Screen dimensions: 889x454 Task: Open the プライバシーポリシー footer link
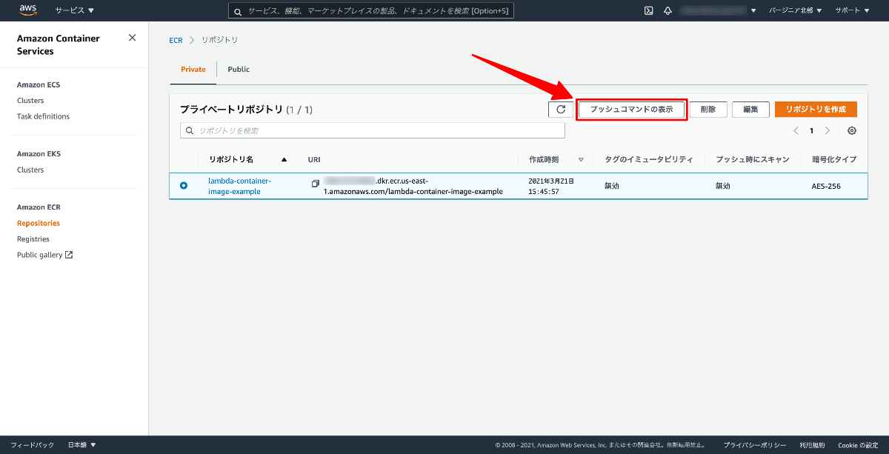click(x=755, y=445)
